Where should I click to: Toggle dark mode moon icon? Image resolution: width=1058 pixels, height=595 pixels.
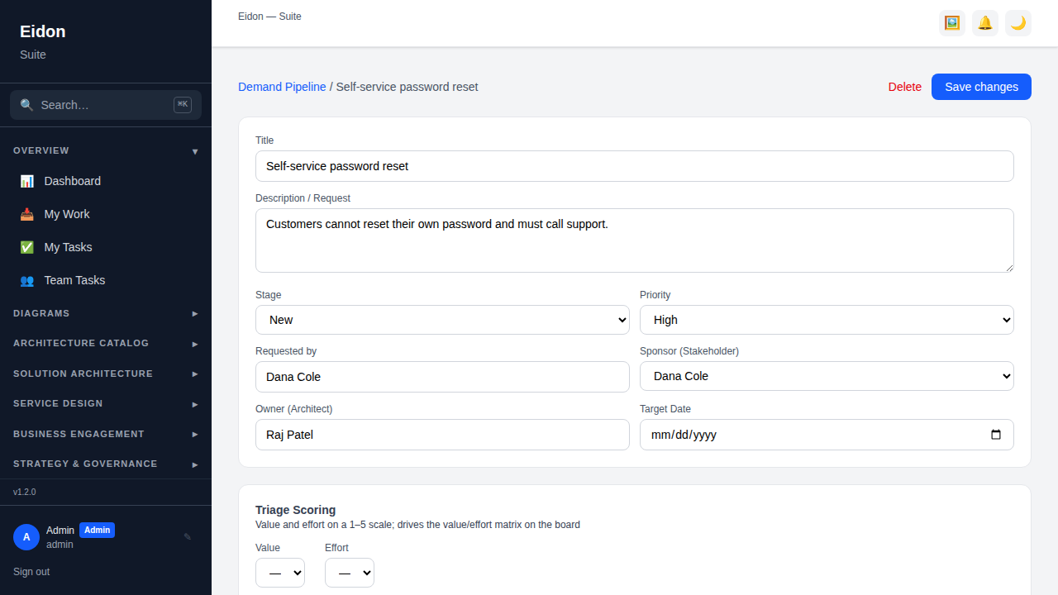click(x=1018, y=23)
